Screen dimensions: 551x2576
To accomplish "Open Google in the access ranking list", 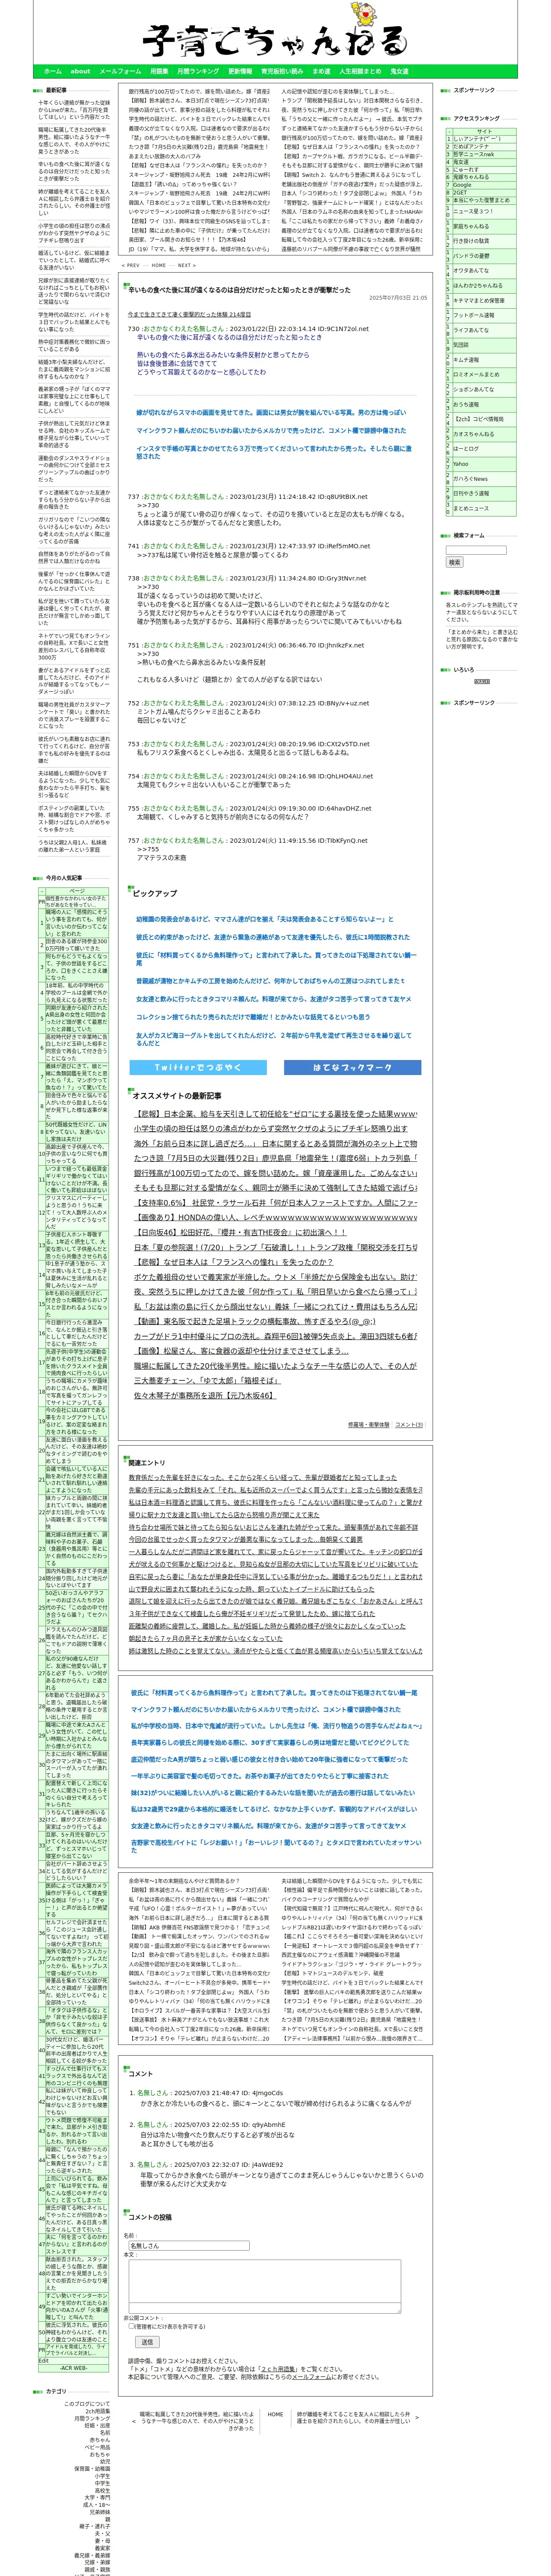I will (x=462, y=185).
